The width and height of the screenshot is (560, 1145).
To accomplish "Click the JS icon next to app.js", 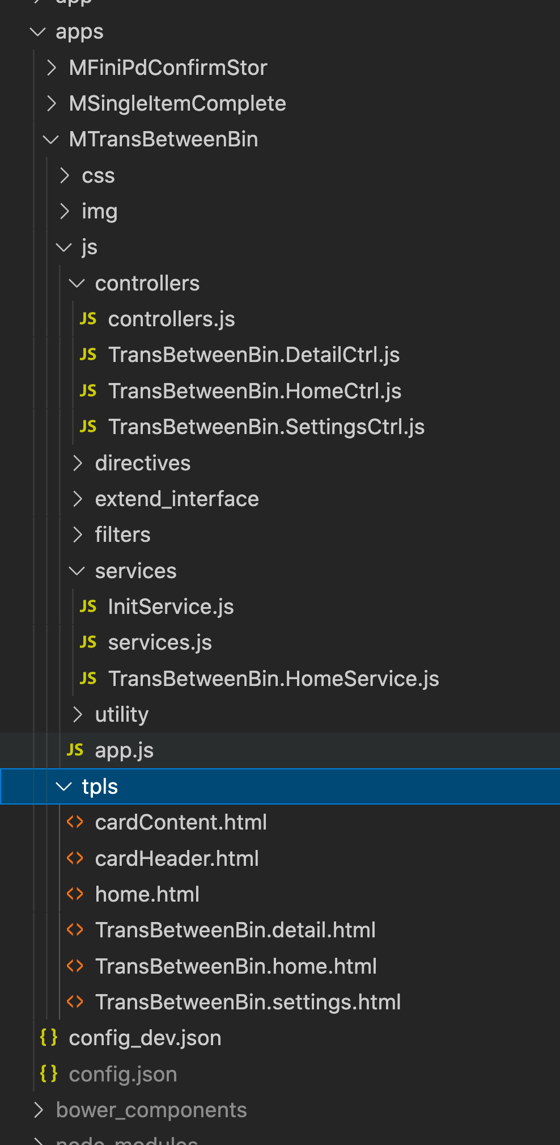I will [x=75, y=750].
